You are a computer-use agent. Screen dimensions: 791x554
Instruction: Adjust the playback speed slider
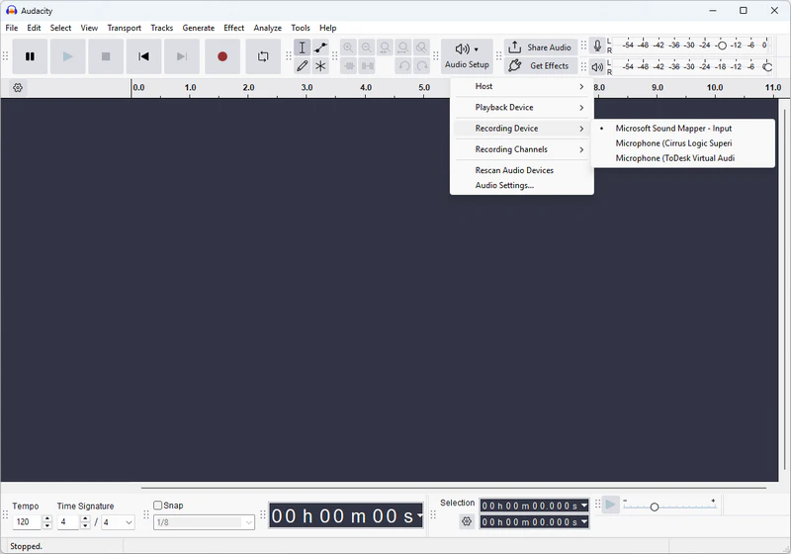[655, 507]
